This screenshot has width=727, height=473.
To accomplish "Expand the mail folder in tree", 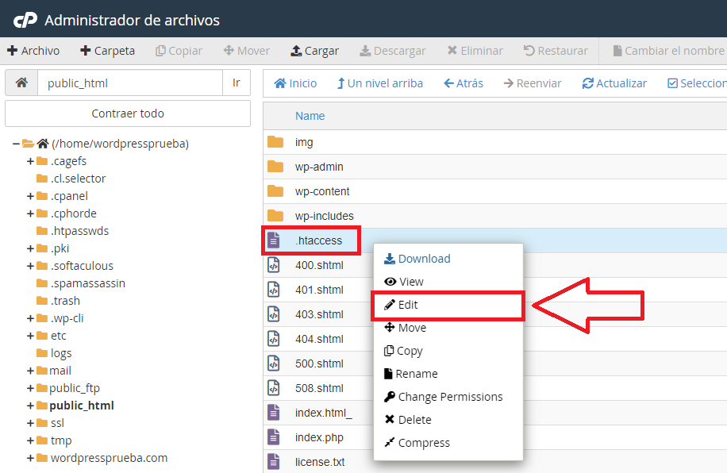I will pos(31,371).
